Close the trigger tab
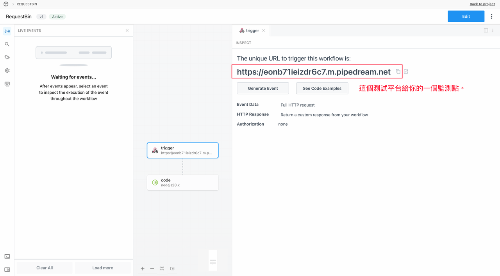The image size is (500, 276). click(x=264, y=30)
